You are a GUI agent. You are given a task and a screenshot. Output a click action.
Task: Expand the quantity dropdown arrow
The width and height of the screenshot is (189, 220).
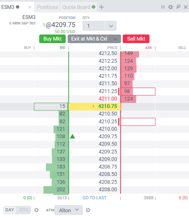[x=111, y=26]
